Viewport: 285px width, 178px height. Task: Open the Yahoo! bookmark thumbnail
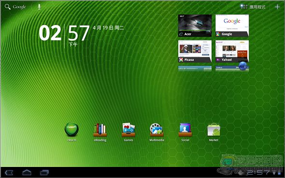click(x=232, y=51)
